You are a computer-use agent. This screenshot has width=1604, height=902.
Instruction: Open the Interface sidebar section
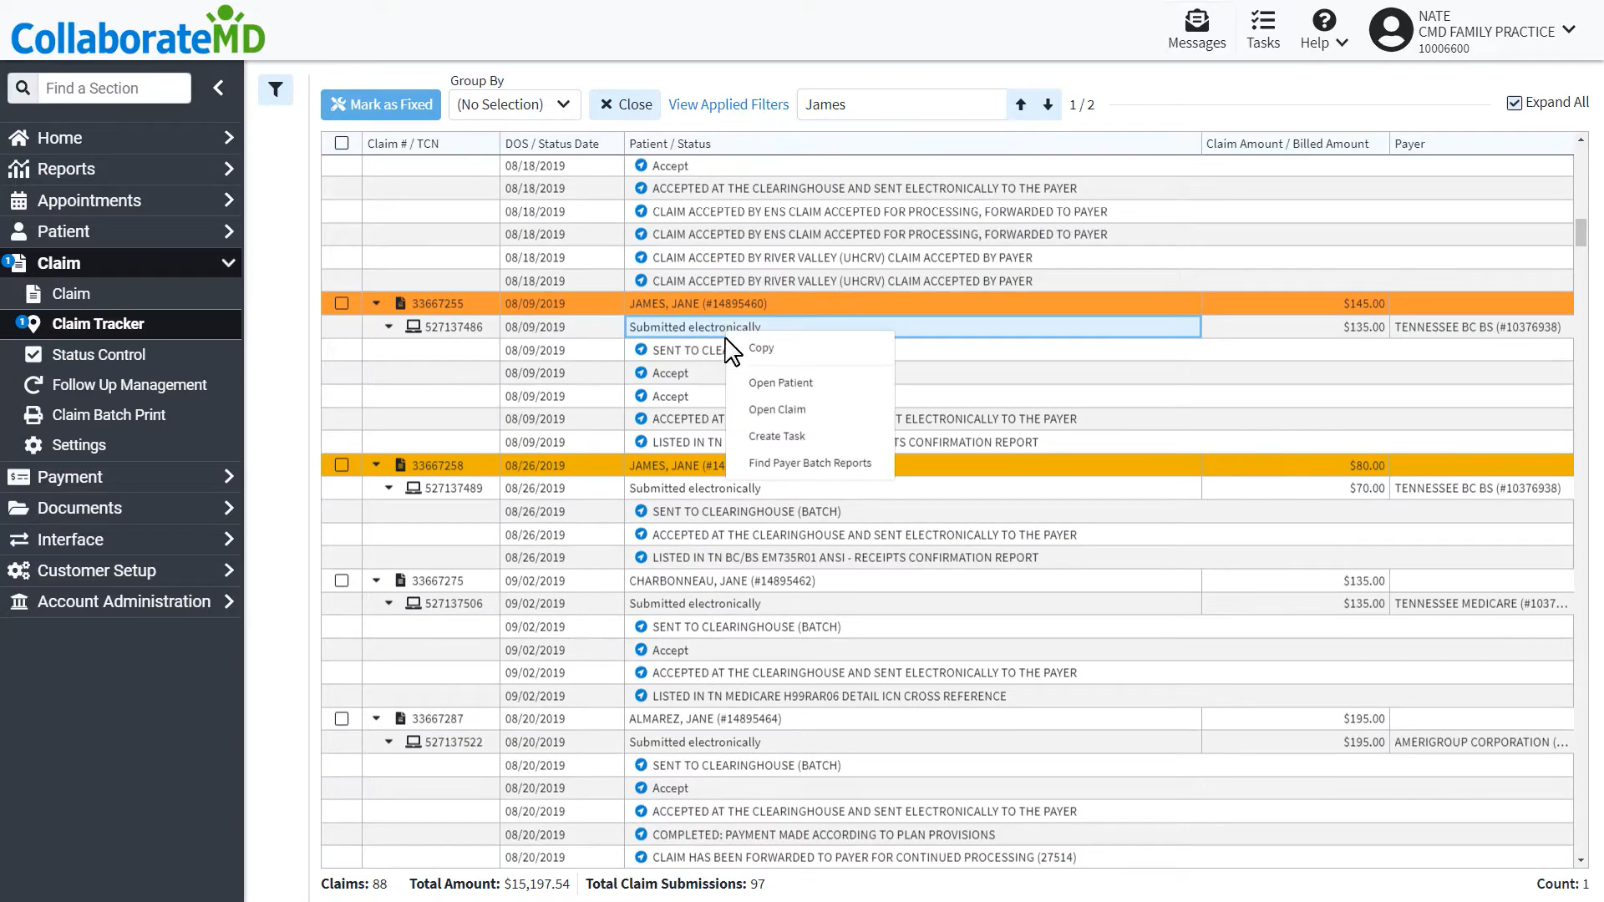click(x=121, y=540)
